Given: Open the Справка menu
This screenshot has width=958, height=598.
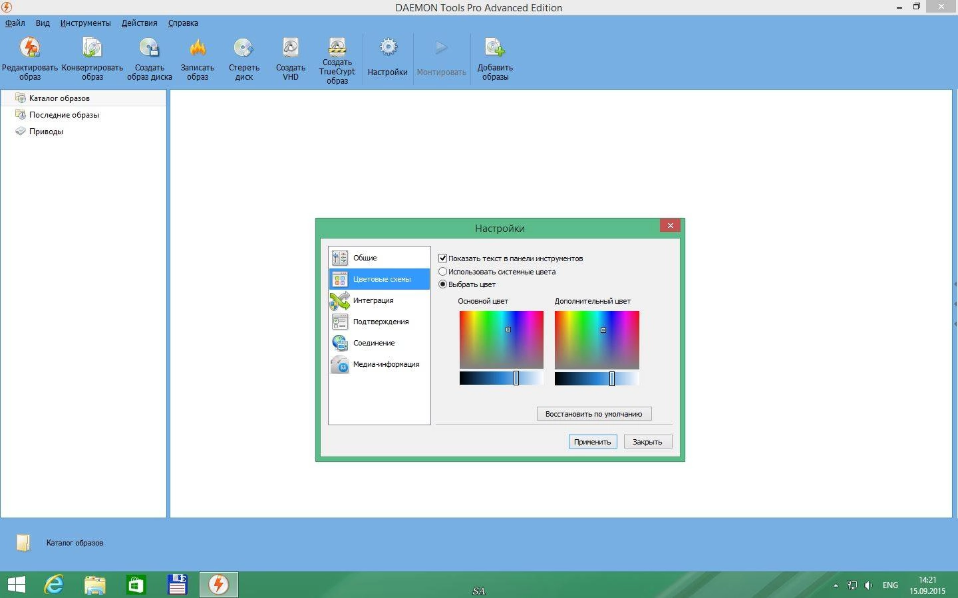Looking at the screenshot, I should point(183,23).
